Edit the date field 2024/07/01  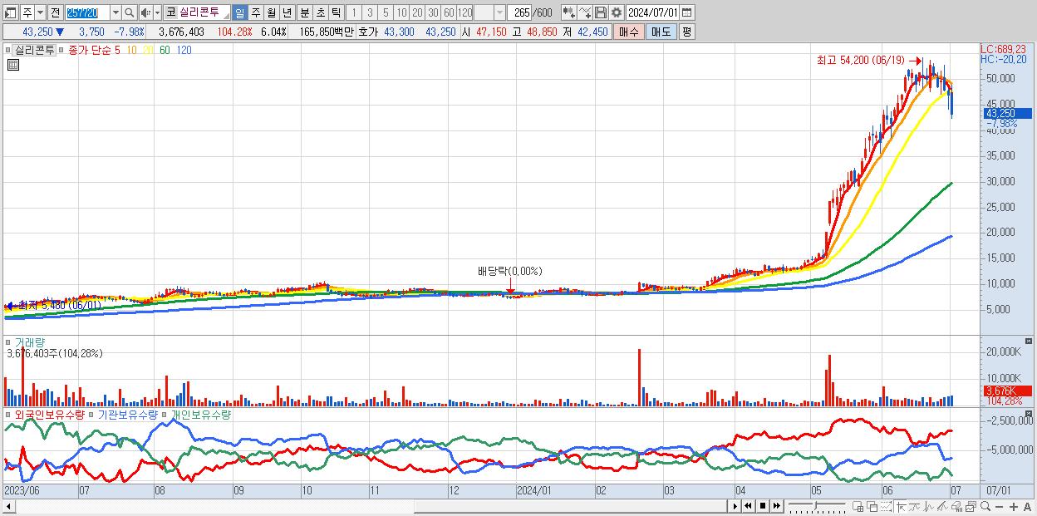coord(653,12)
